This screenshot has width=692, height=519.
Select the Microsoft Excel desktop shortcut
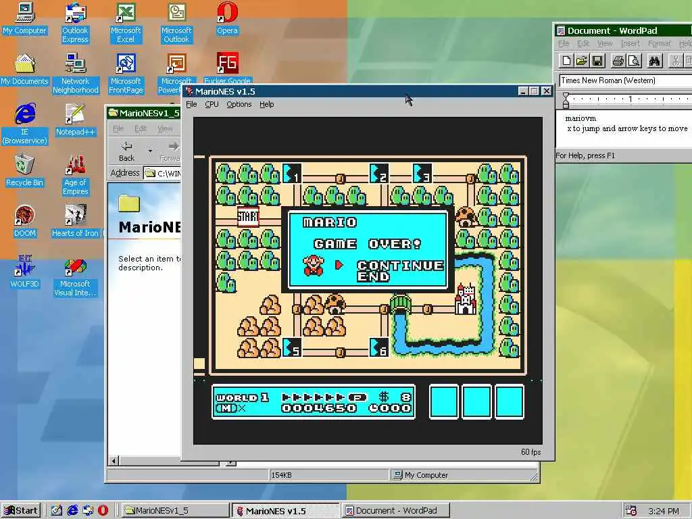click(126, 23)
